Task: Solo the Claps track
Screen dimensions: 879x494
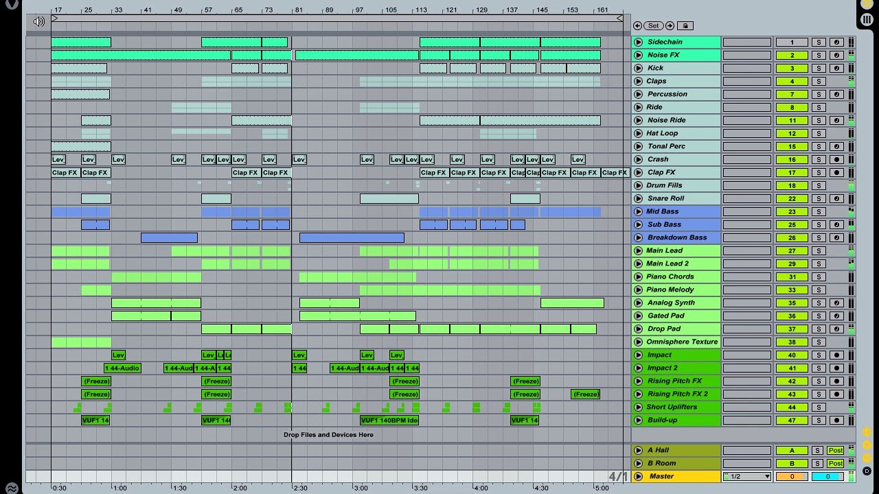Action: 819,81
